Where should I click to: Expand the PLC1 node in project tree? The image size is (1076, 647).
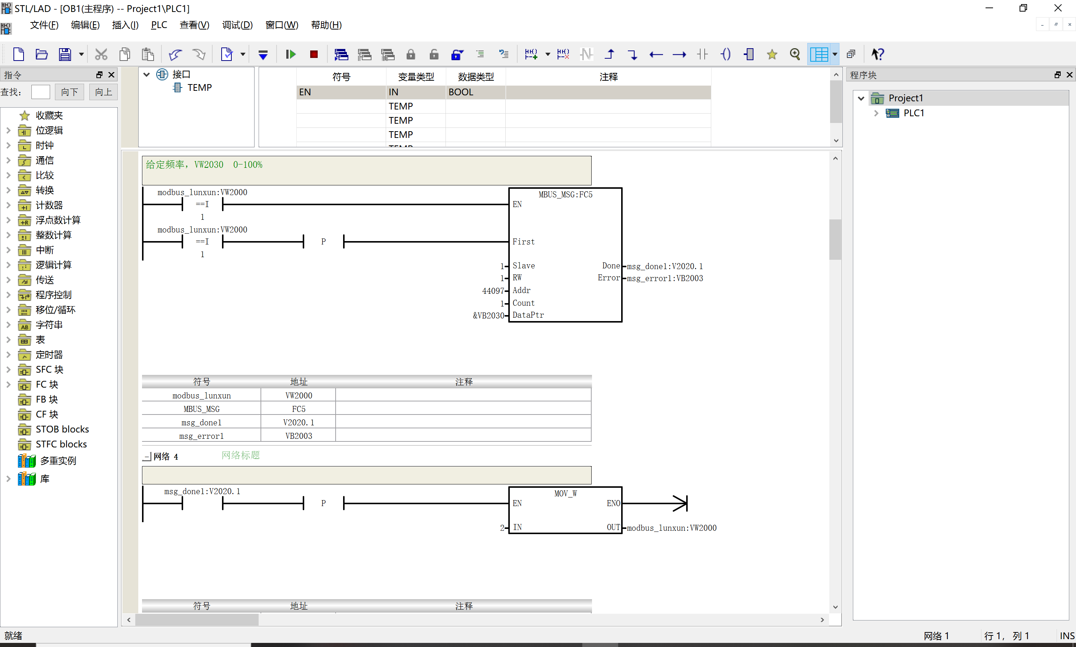[x=876, y=113]
